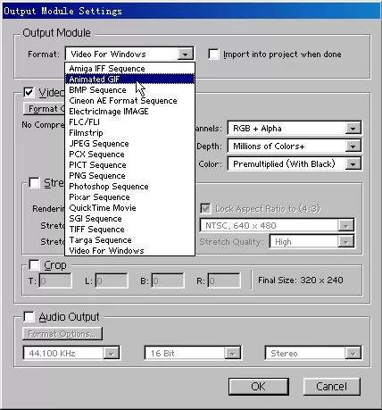Pick SGI Sequence from the list
Image resolution: width=382 pixels, height=410 pixels.
[x=129, y=219]
